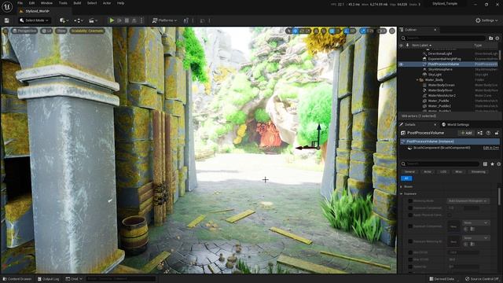
Task: Enable the Metering Mode override checkbox
Action: click(410, 201)
